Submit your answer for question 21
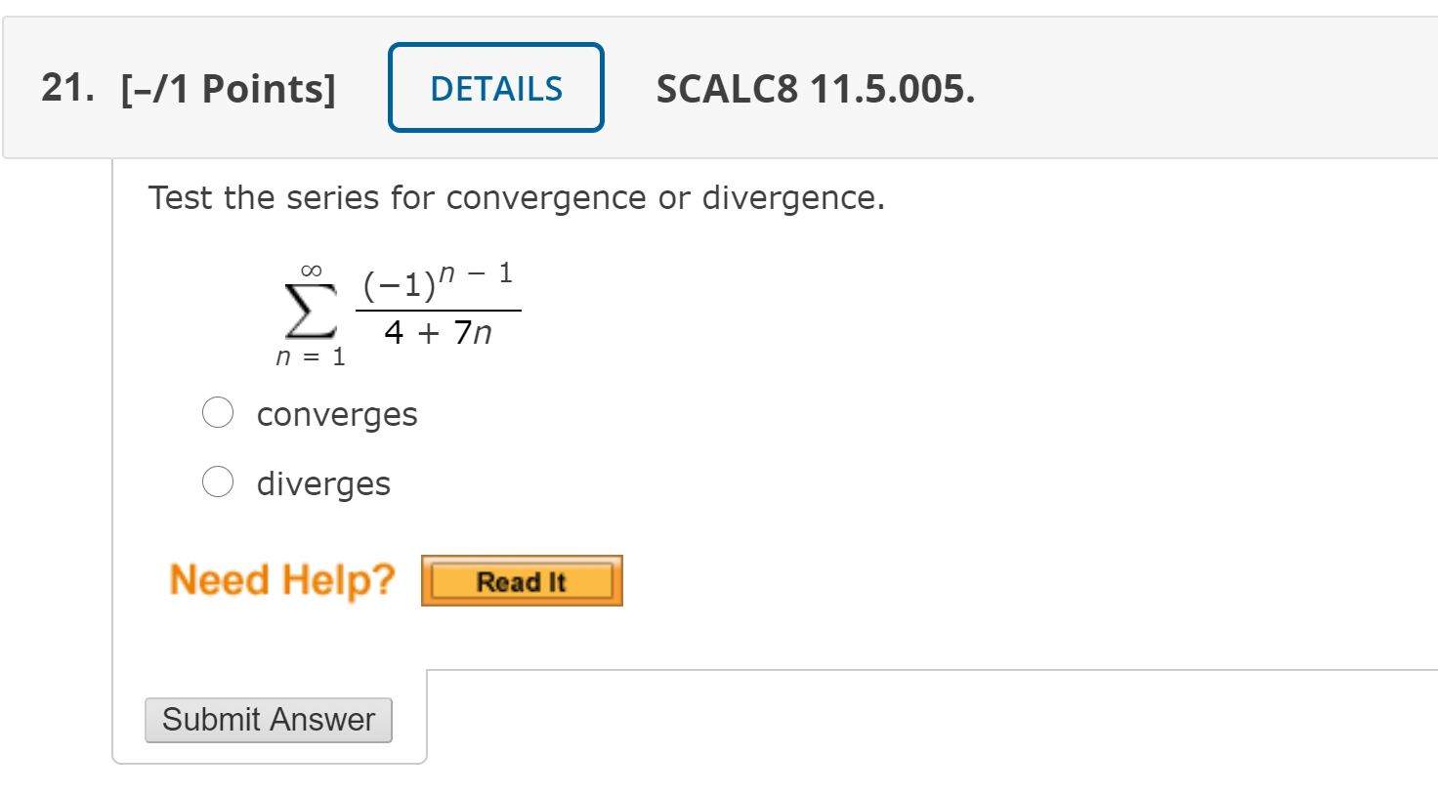This screenshot has width=1438, height=795. (268, 720)
